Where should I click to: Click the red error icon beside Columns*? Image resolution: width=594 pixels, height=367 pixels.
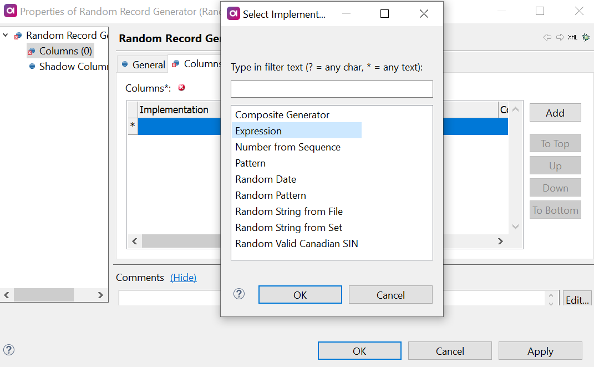(x=181, y=88)
